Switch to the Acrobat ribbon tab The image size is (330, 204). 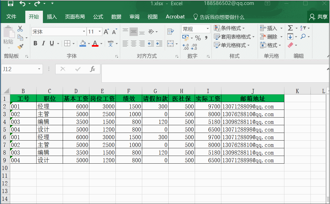click(175, 16)
